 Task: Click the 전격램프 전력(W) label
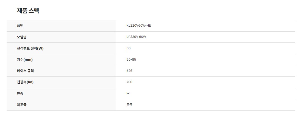click(x=30, y=48)
